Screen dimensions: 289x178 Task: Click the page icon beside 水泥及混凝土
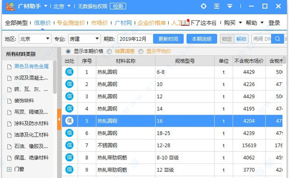[x=9, y=78]
